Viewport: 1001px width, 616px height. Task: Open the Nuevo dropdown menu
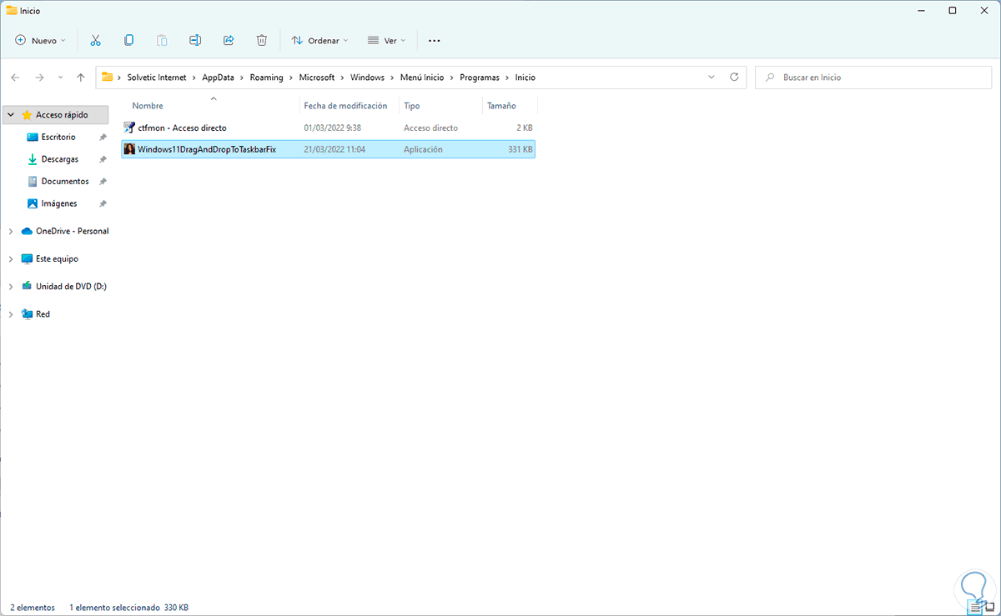point(40,40)
